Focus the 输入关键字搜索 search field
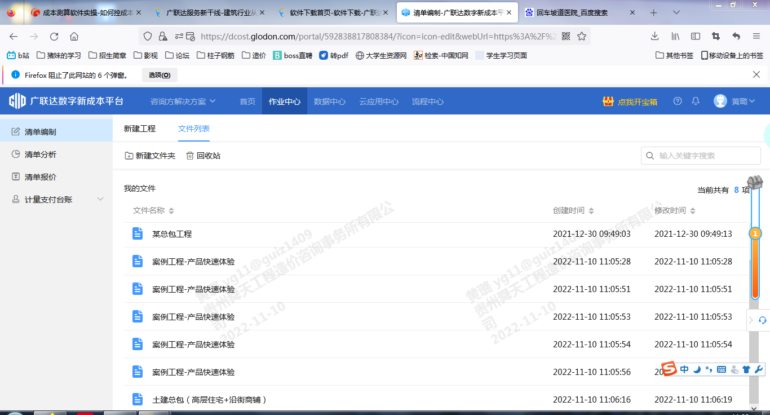The width and height of the screenshot is (770, 415). pos(701,156)
